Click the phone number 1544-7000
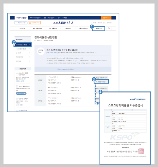This screenshot has width=158, height=167. pyautogui.click(x=19, y=105)
